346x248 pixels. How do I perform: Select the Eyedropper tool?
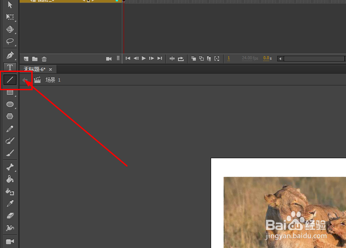10,204
